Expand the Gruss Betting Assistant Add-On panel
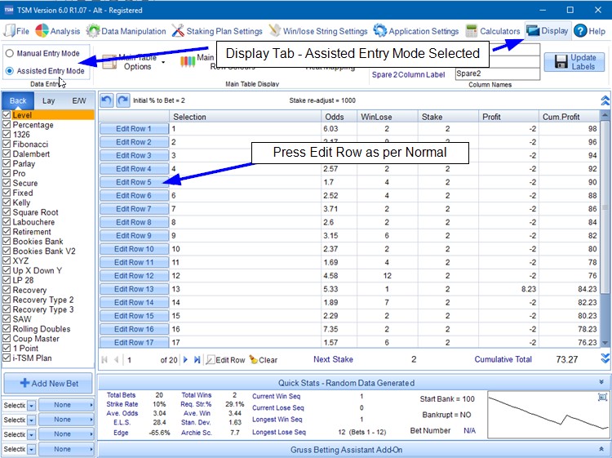Screen dimensions: 612x458 [602, 450]
